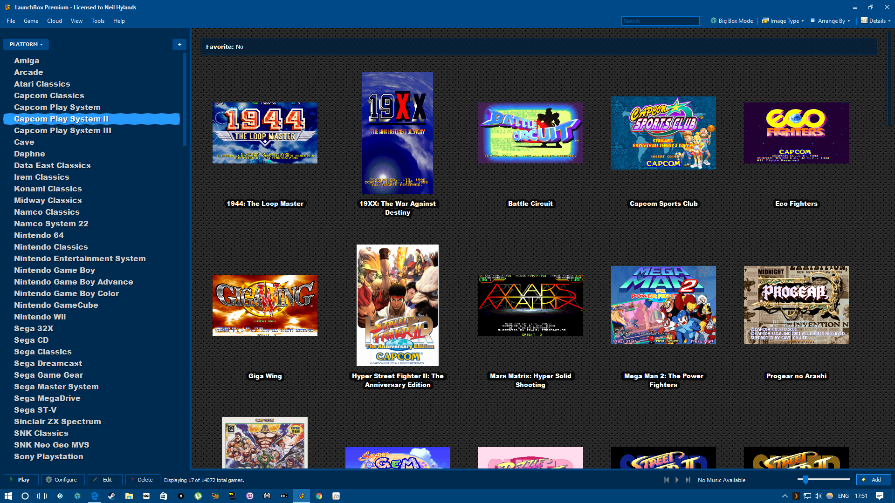
Task: Select the 1944: The Loop Master thumbnail
Action: coord(265,133)
